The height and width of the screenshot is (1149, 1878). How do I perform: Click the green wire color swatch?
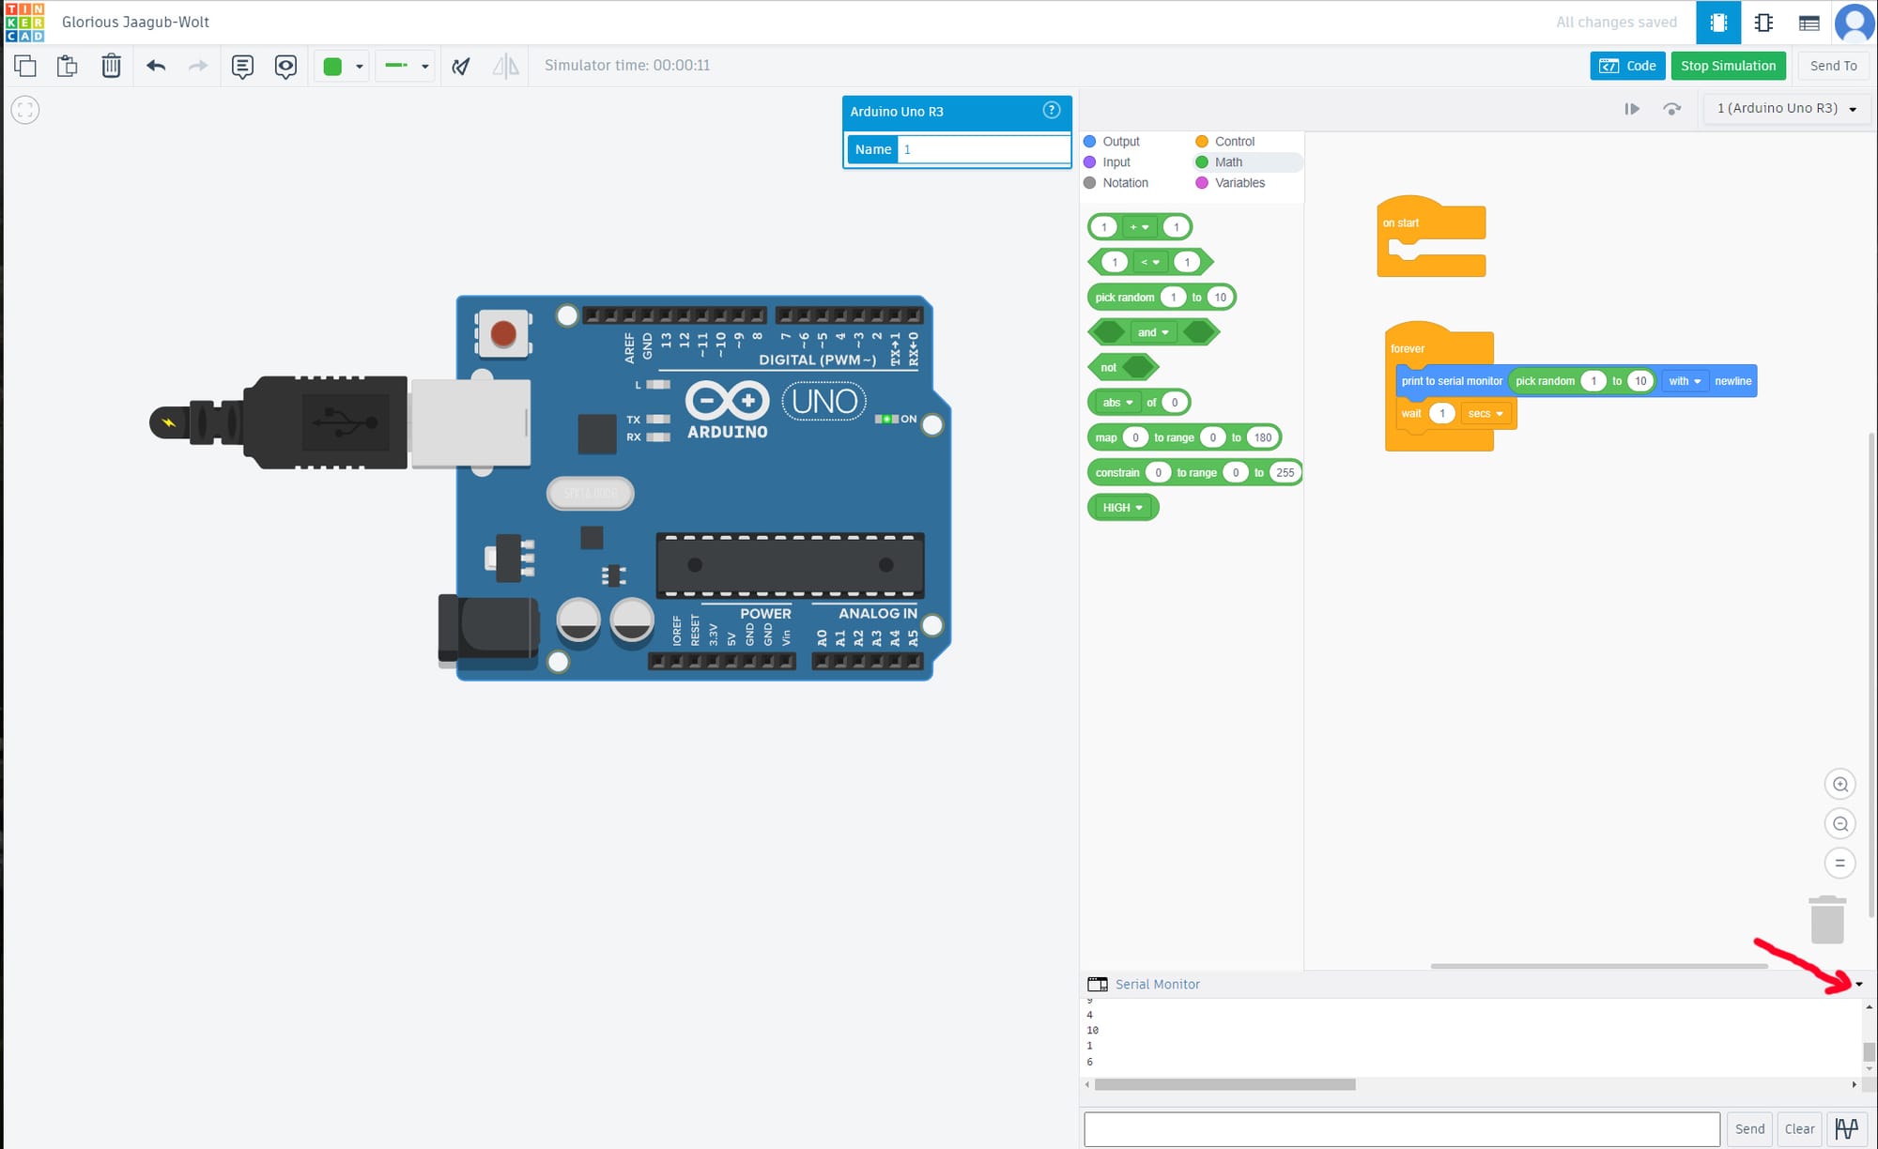coord(332,67)
